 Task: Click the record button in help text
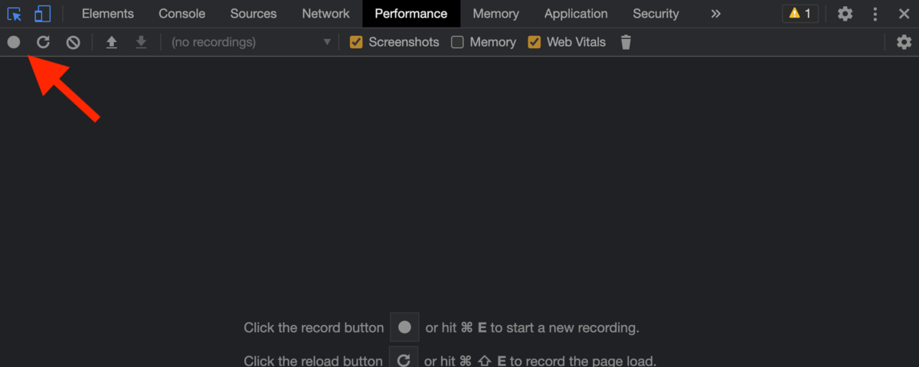point(404,327)
